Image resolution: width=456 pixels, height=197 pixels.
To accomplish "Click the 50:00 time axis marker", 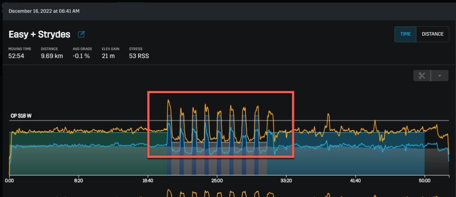I will click(x=424, y=181).
